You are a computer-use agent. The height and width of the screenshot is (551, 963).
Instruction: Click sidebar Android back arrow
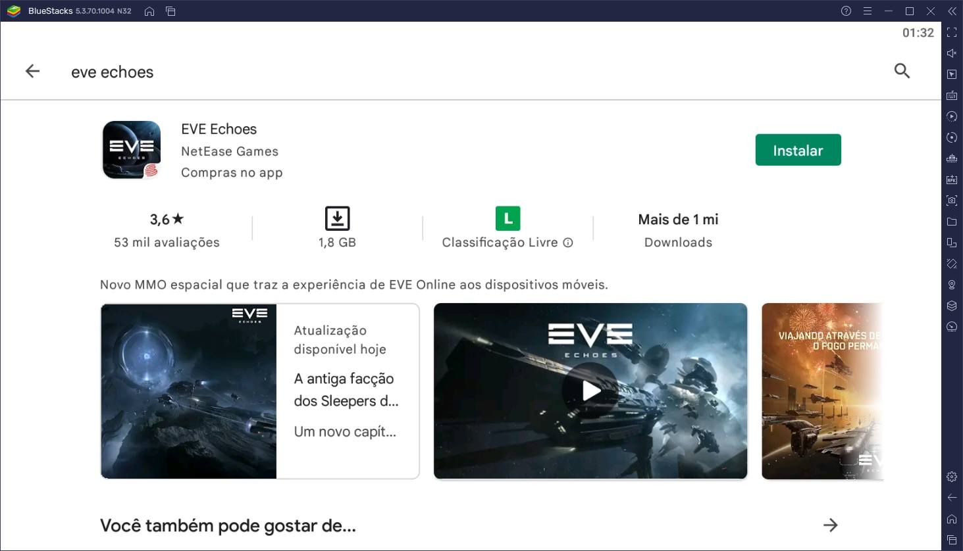(952, 498)
